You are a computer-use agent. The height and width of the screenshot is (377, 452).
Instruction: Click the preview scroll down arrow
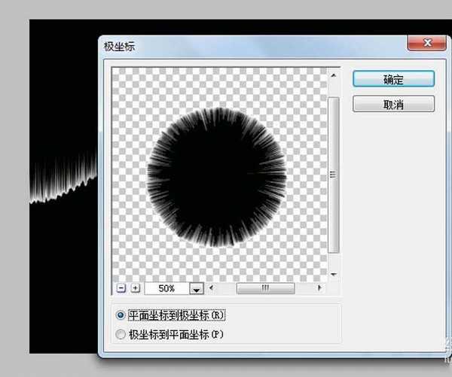[x=332, y=275]
